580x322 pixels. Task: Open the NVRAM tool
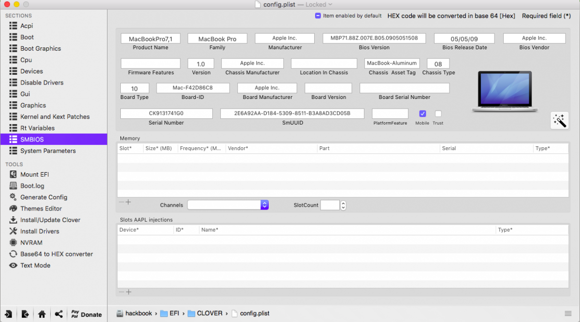(31, 242)
